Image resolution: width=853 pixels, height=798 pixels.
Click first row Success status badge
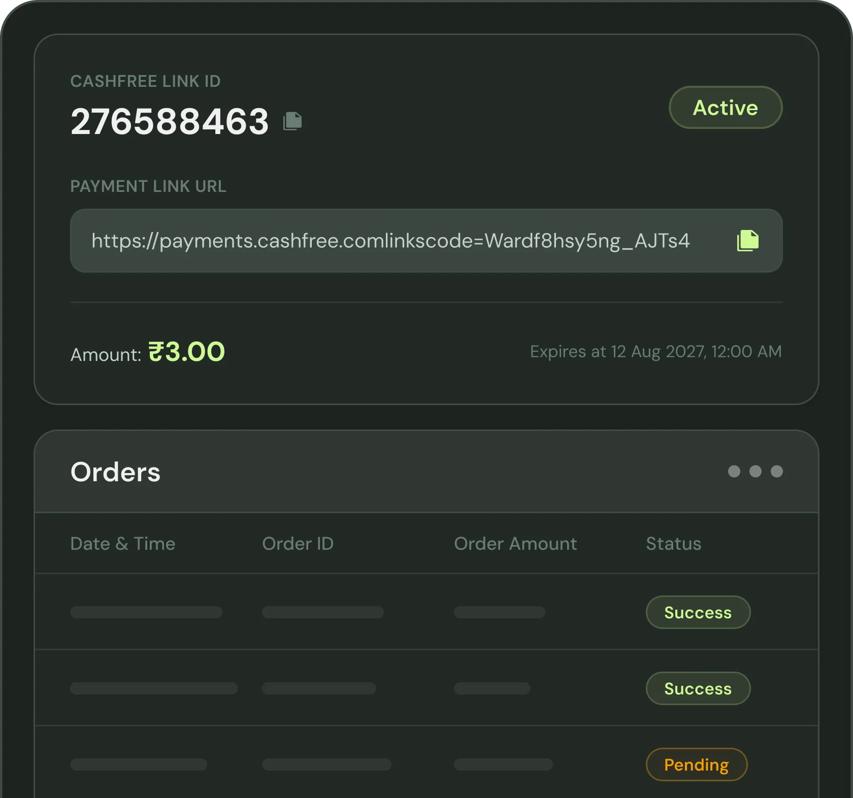click(698, 612)
